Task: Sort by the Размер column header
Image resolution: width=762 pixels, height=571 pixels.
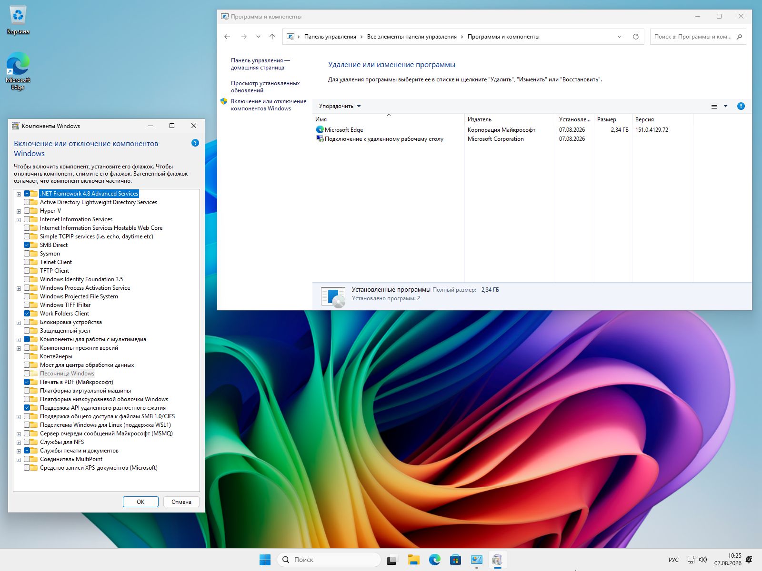Action: coord(613,119)
